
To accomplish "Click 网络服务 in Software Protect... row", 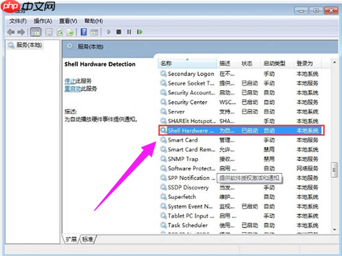I will click(307, 168).
